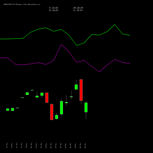Image resolution: width=153 pixels, height=153 pixels.
Task: Select the 02 Dec date label
Action: pos(70,145)
